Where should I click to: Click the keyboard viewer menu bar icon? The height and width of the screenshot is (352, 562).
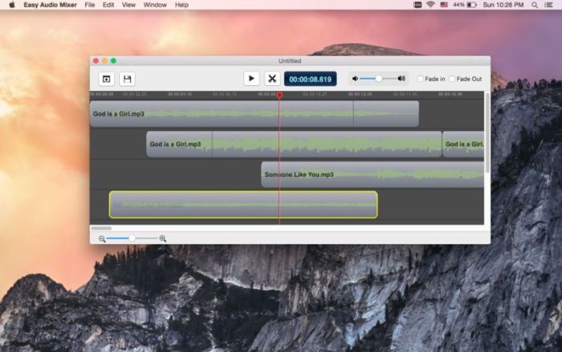click(417, 5)
